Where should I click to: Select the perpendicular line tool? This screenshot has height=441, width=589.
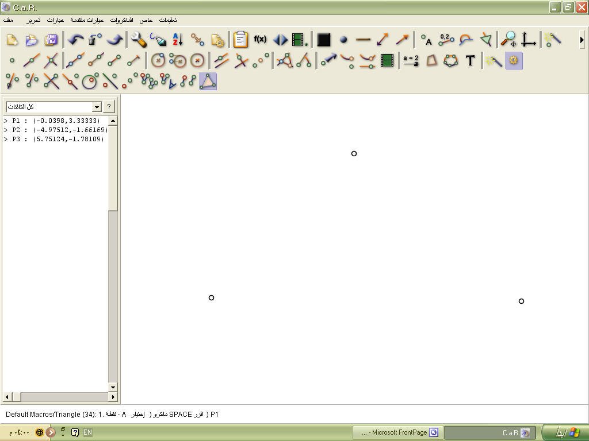coord(241,60)
